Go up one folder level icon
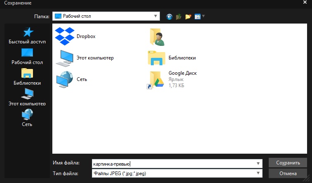Screen dimensions: 312x183 (178, 17)
